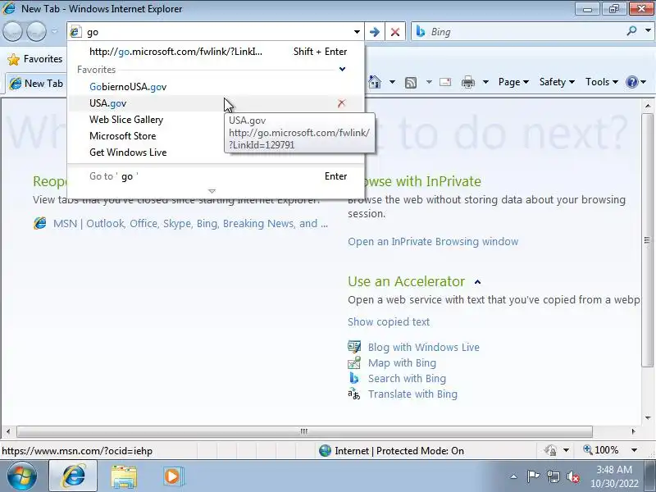Collapse the Use an Accelerator section arrow
The height and width of the screenshot is (492, 656).
[477, 282]
